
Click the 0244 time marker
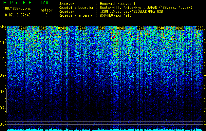click(82, 28)
